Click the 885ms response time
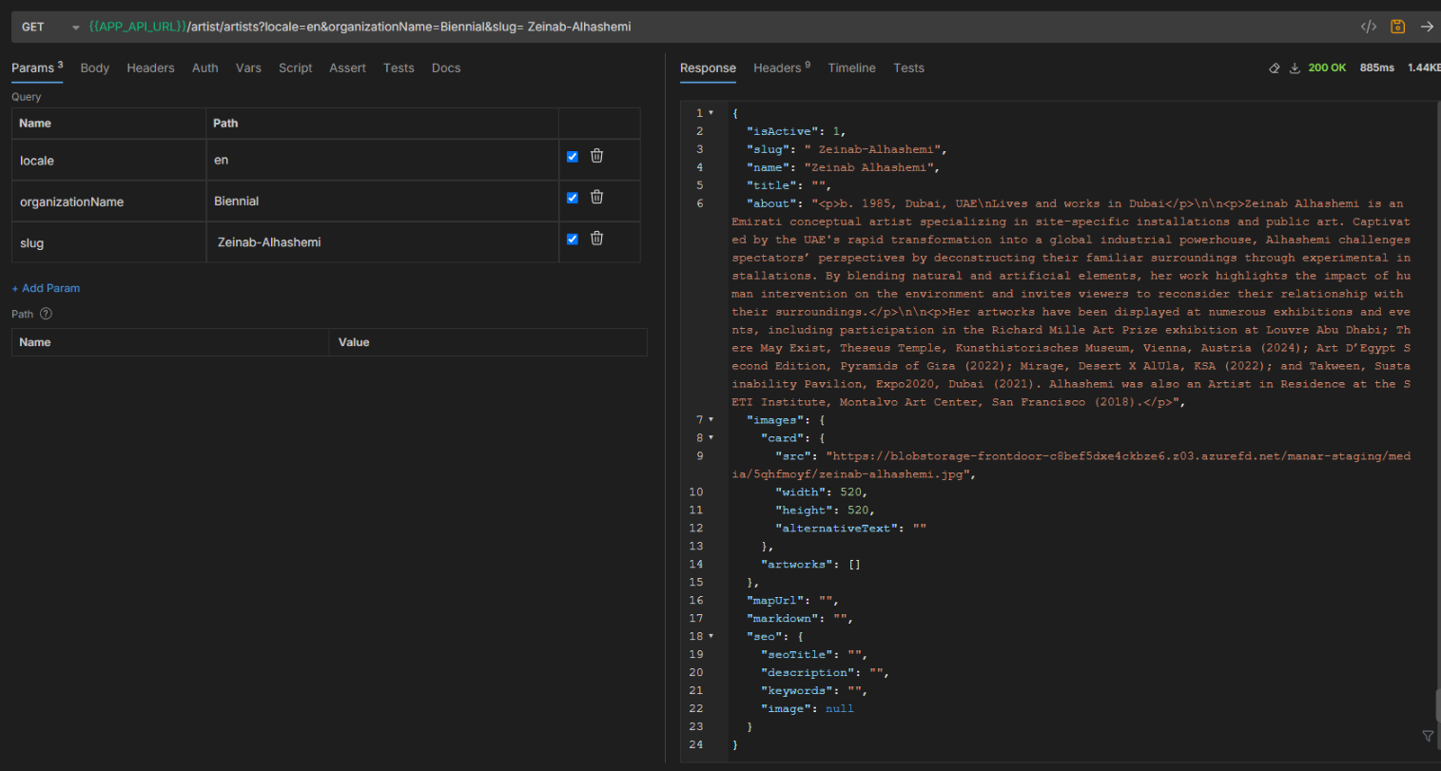The height and width of the screenshot is (771, 1441). coord(1377,68)
